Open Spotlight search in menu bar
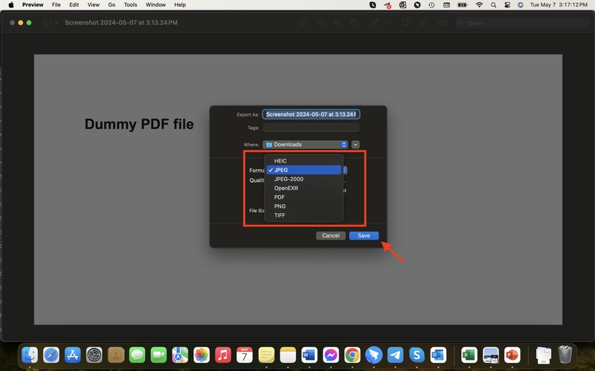This screenshot has width=595, height=371. click(493, 5)
